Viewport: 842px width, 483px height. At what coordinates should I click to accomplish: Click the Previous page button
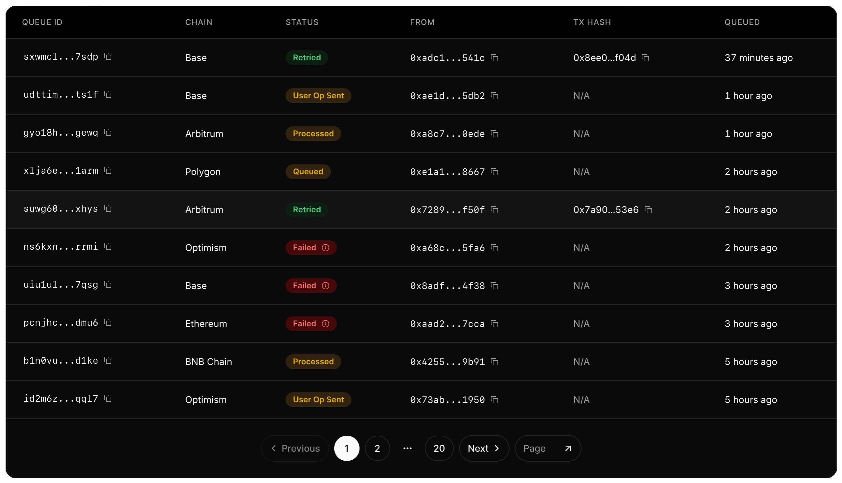295,448
